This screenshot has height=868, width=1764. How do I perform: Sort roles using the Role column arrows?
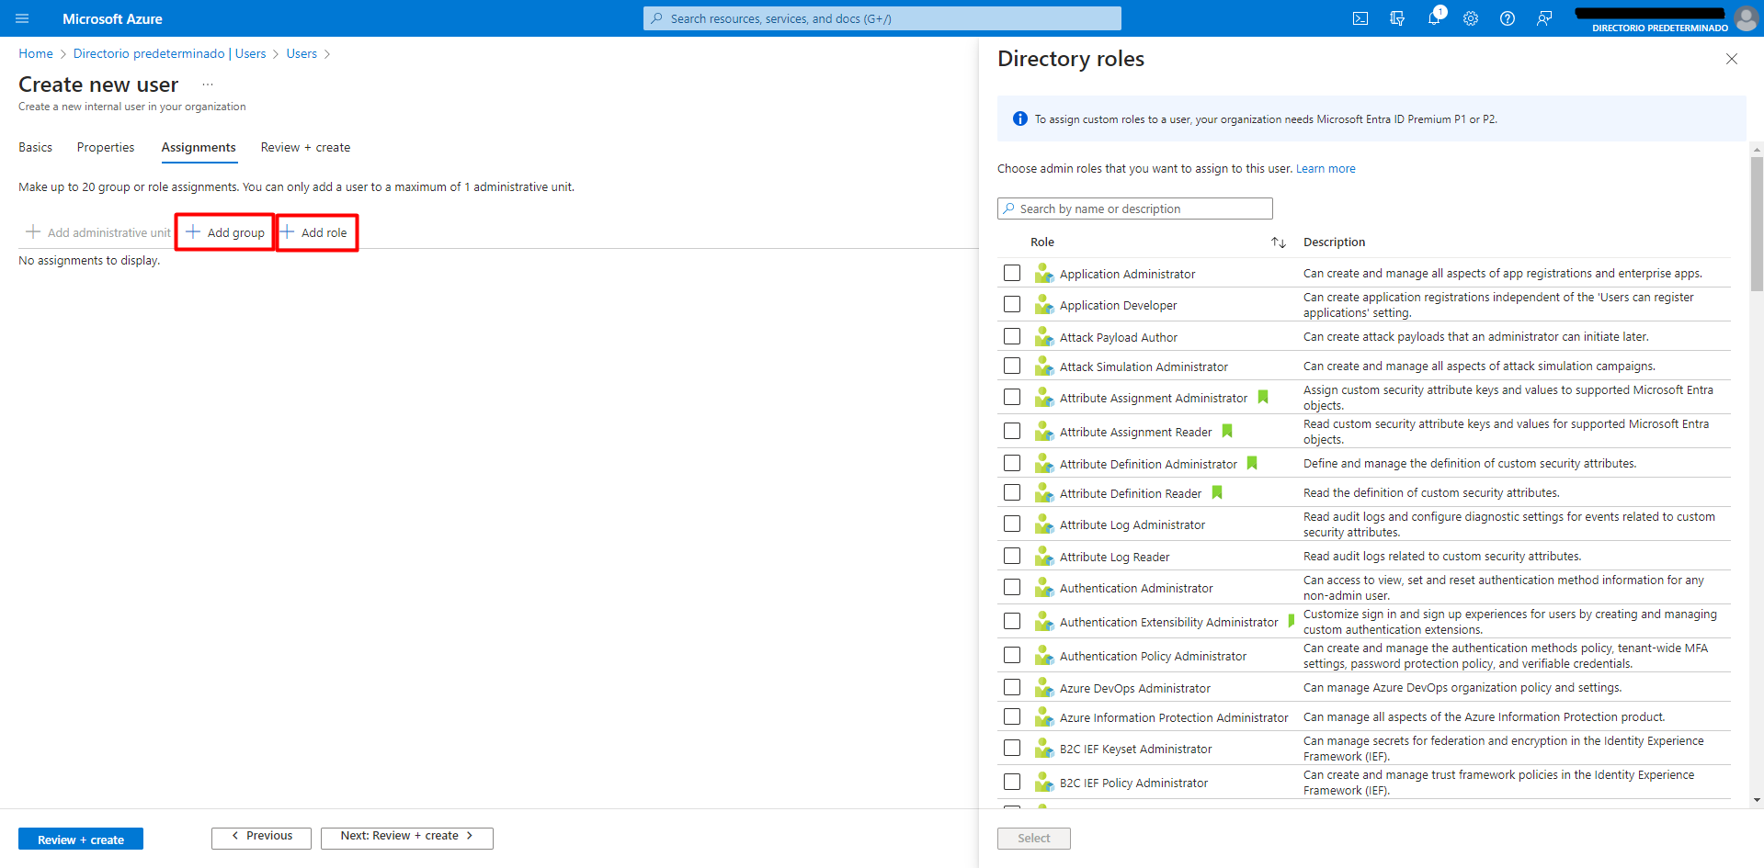(x=1278, y=242)
